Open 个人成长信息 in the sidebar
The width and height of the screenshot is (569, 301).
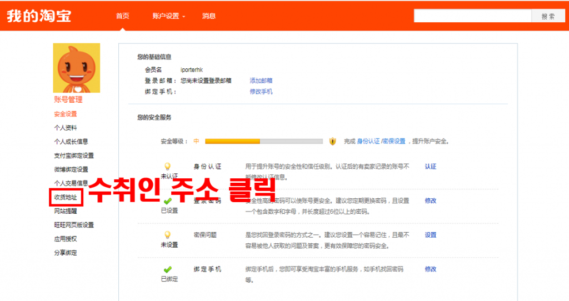point(71,142)
